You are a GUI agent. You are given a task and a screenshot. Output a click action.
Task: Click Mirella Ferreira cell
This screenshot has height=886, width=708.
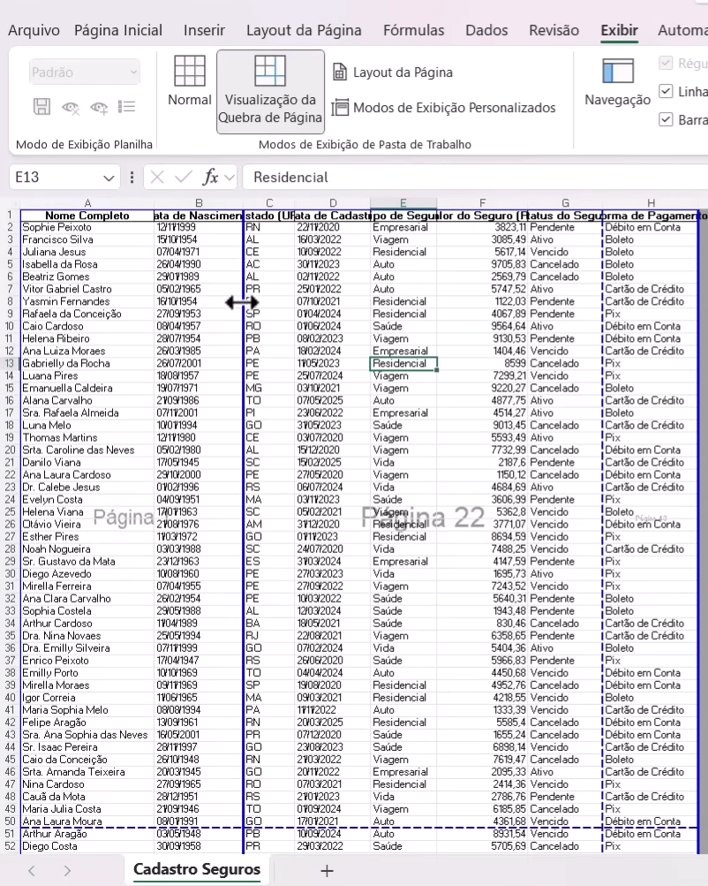click(x=87, y=587)
